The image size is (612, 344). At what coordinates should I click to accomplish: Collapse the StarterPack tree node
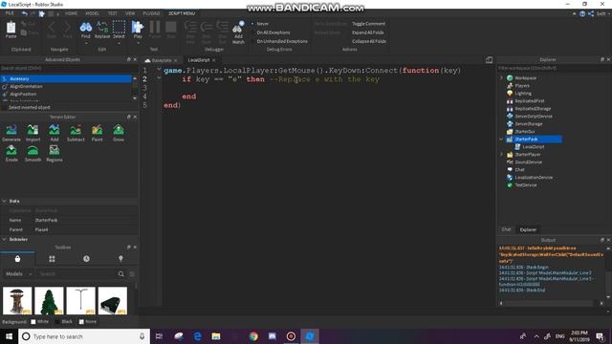tap(501, 140)
